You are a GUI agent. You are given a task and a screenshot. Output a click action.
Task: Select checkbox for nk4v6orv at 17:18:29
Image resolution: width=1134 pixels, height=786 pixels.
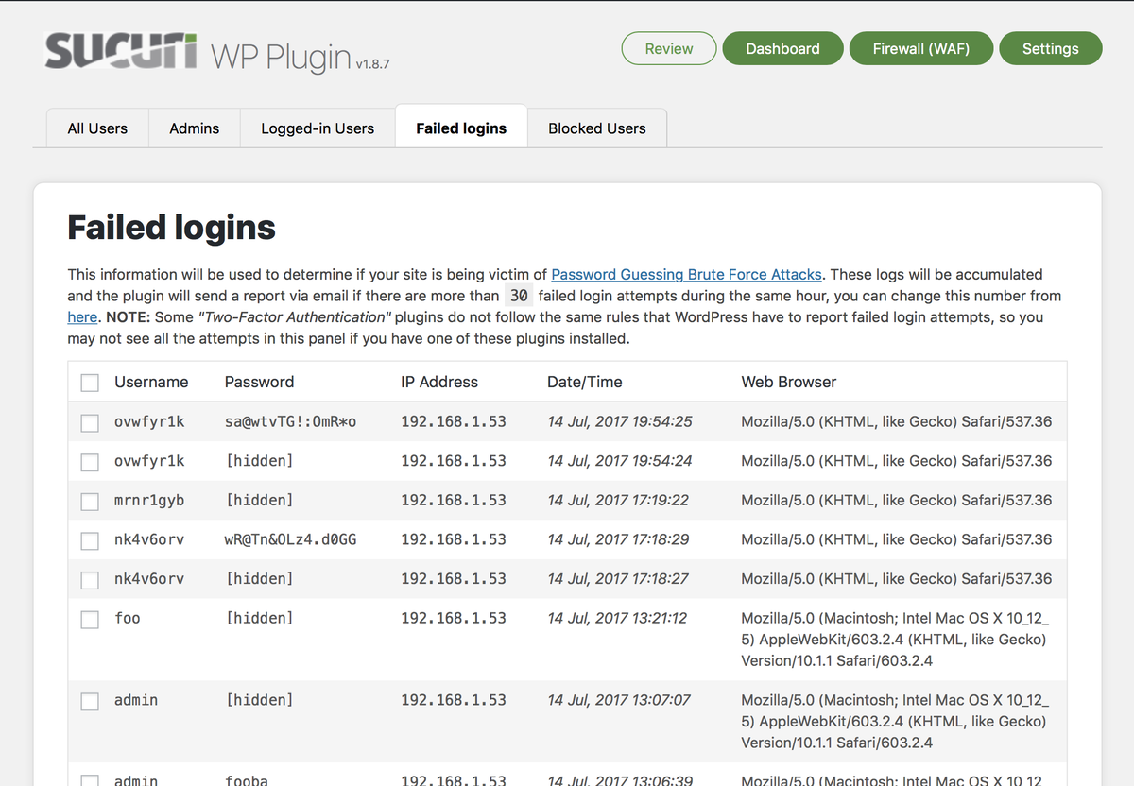pos(90,540)
